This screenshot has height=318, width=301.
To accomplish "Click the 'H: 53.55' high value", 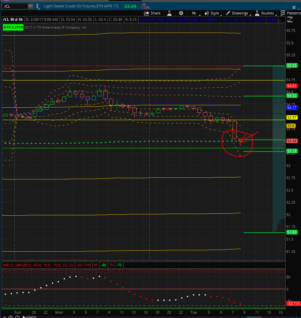I will [x=85, y=20].
